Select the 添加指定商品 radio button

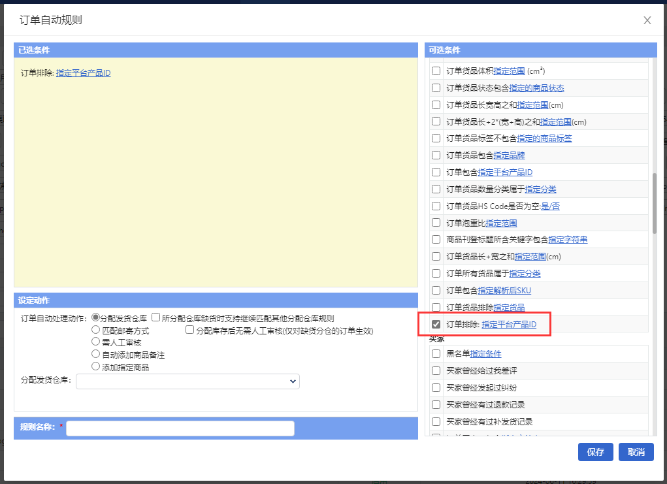96,366
